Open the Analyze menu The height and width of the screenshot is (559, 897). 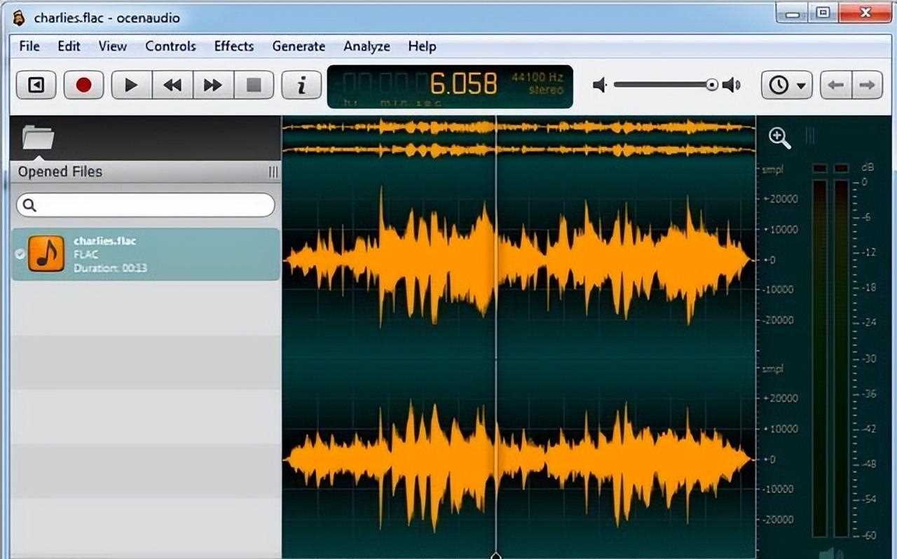coord(366,46)
